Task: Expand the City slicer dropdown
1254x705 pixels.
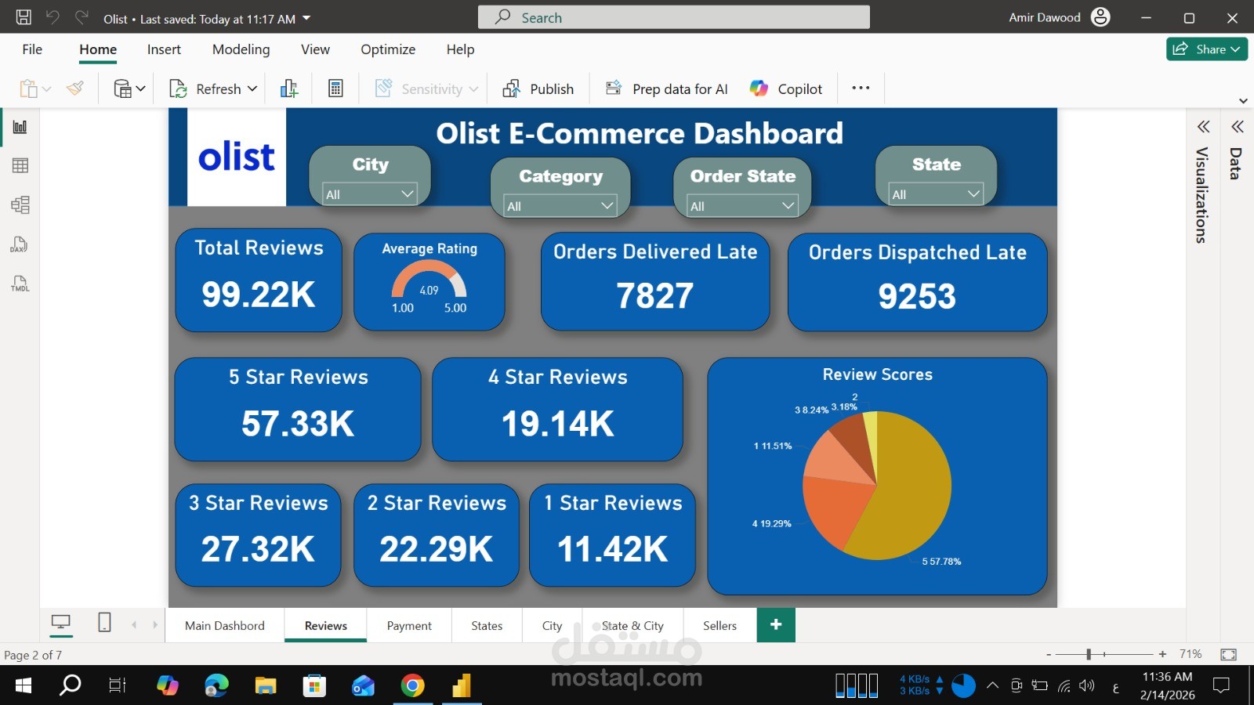Action: coord(408,193)
